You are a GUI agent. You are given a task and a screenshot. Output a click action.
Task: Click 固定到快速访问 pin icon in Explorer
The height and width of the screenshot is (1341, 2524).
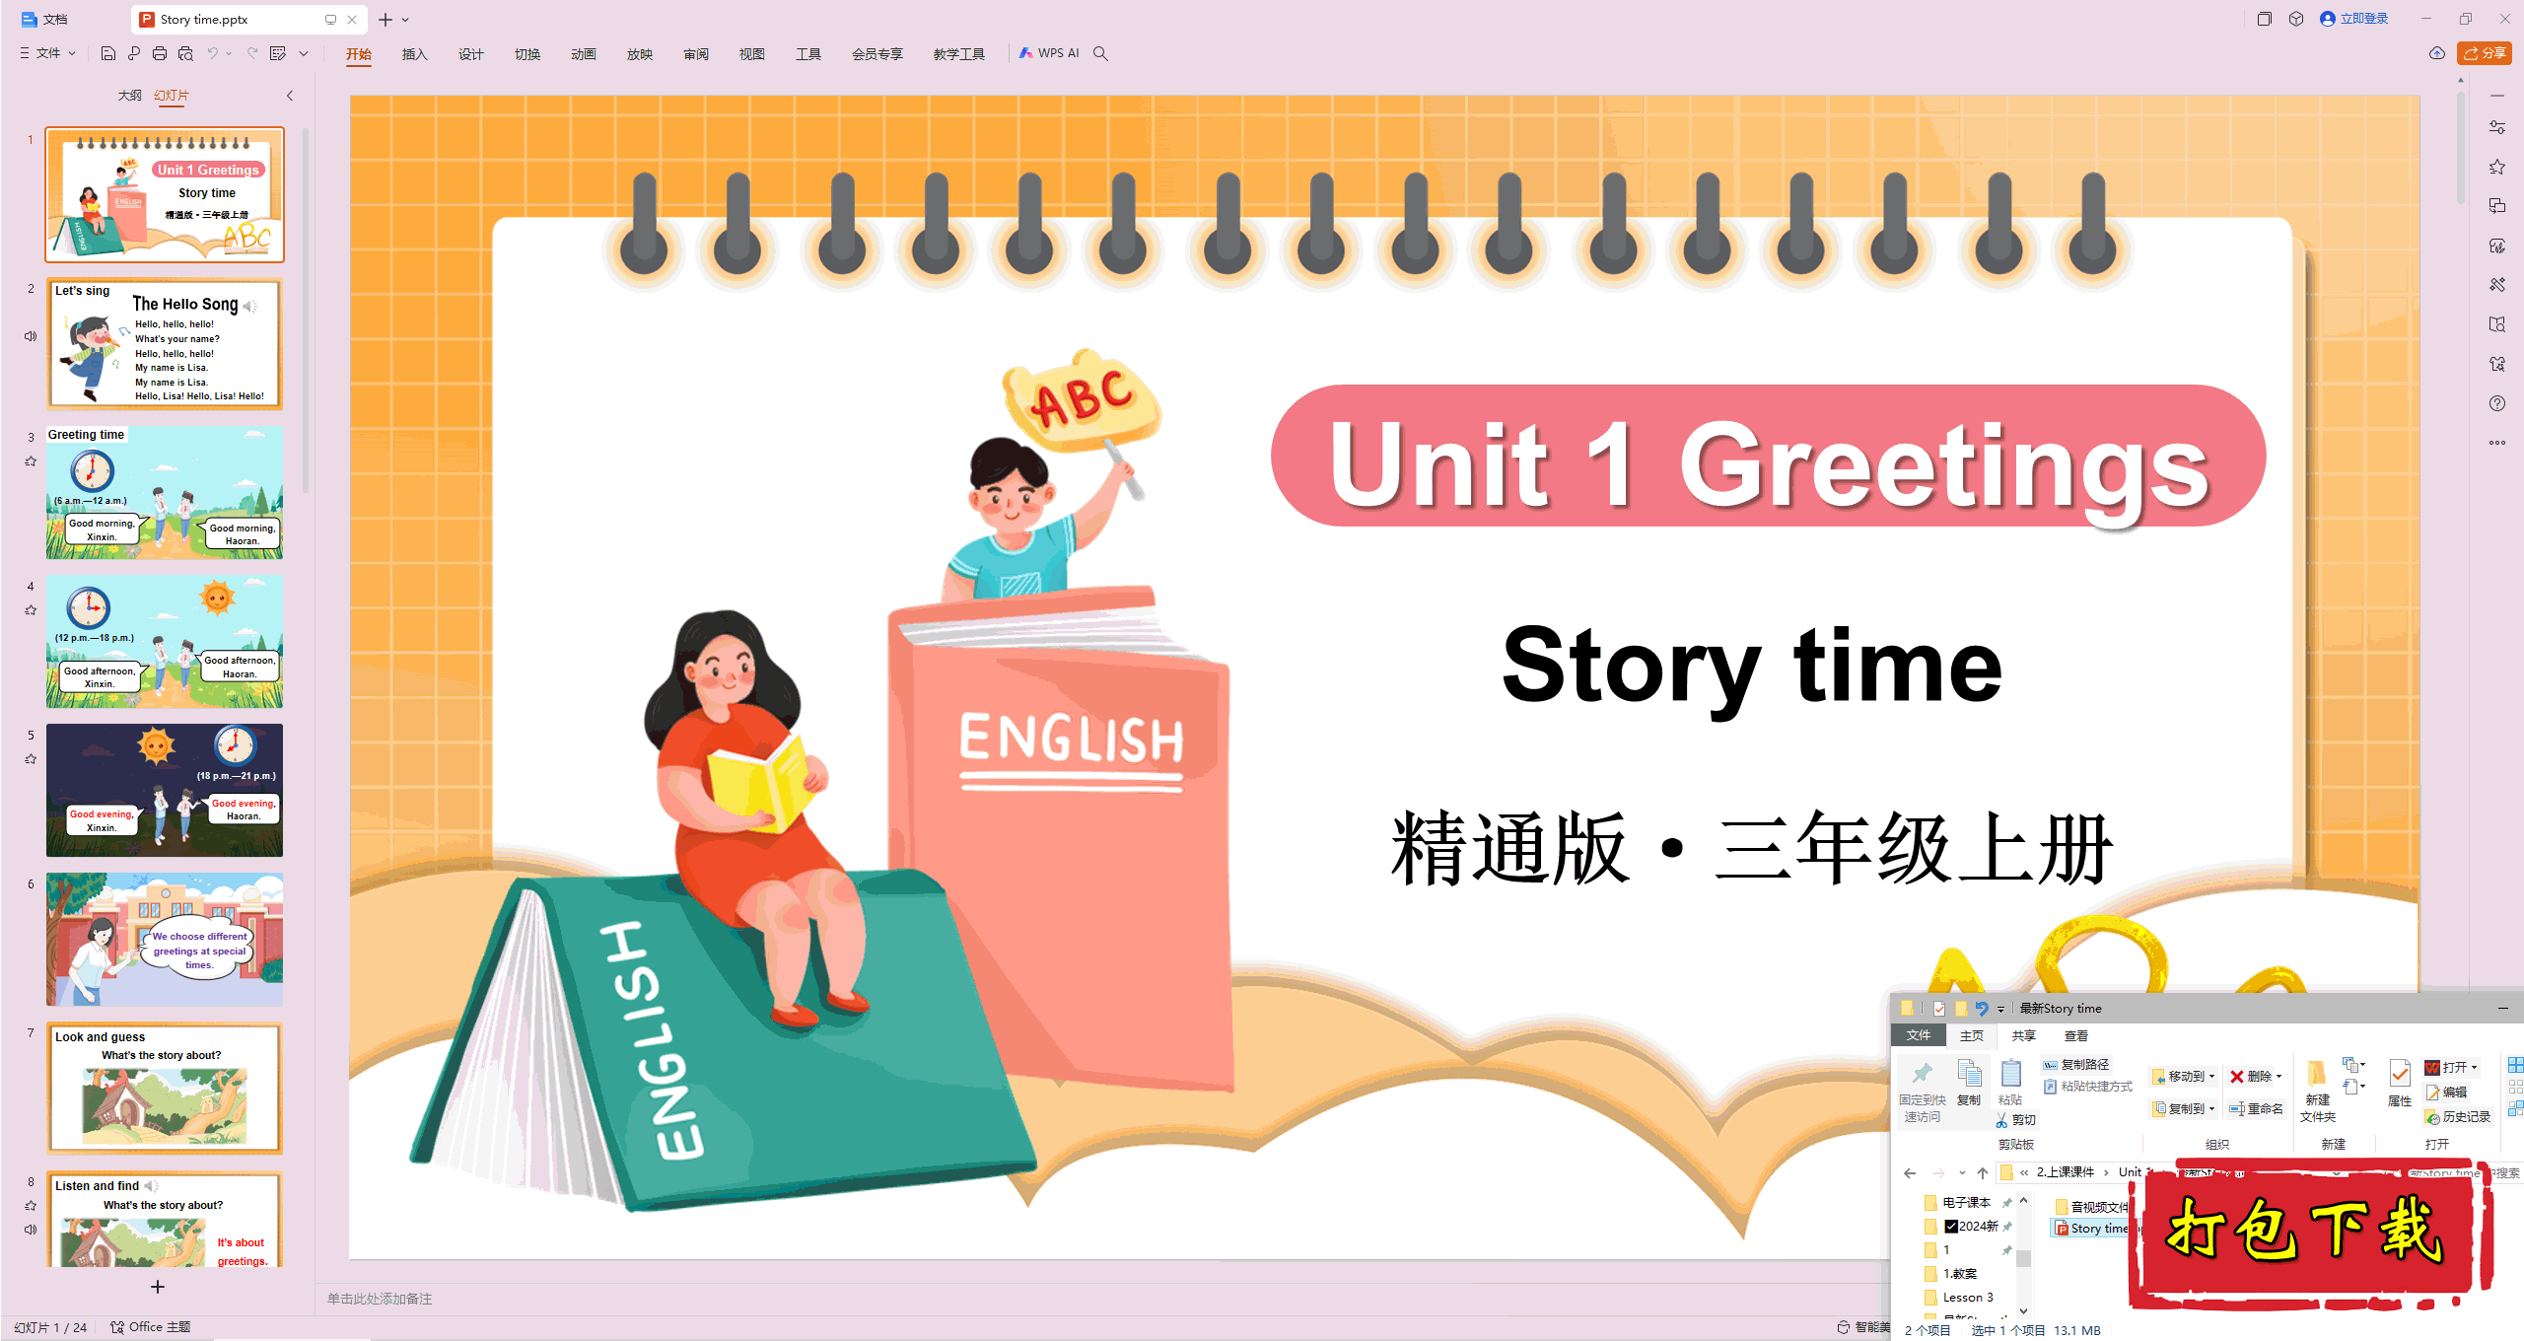coord(1923,1092)
